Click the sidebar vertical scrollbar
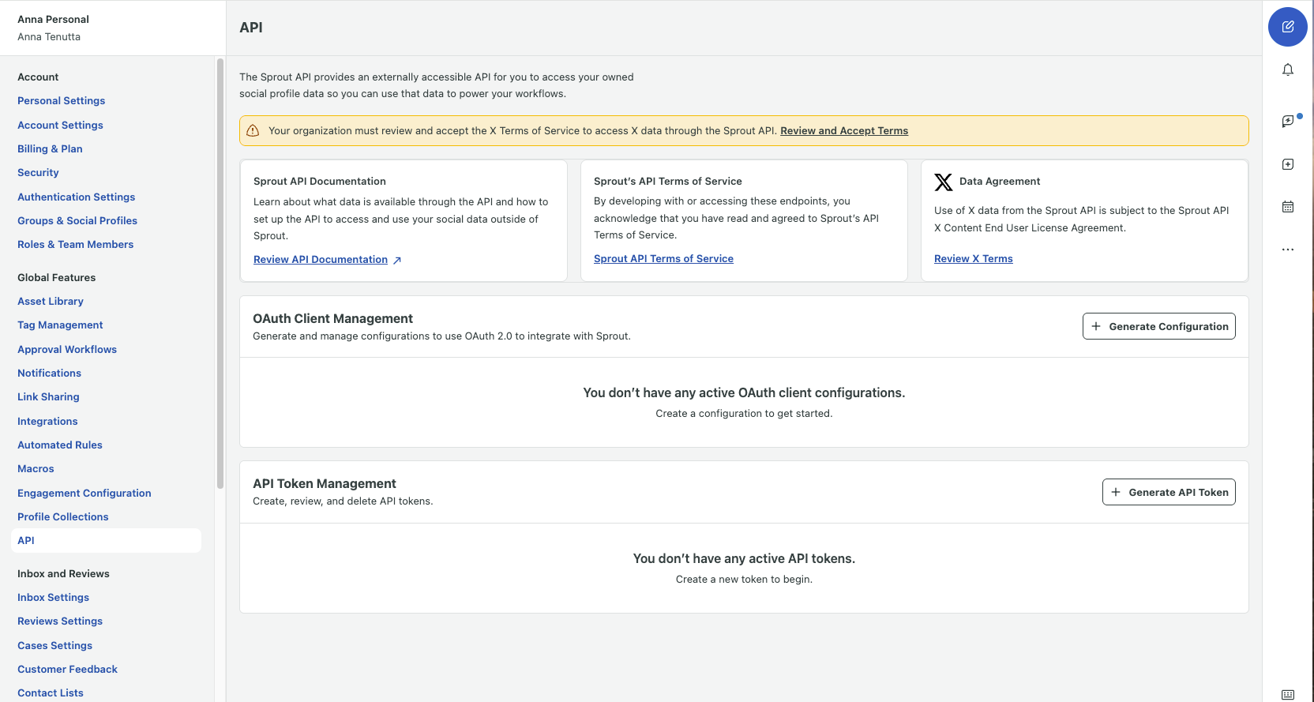This screenshot has height=702, width=1314. coord(220,274)
